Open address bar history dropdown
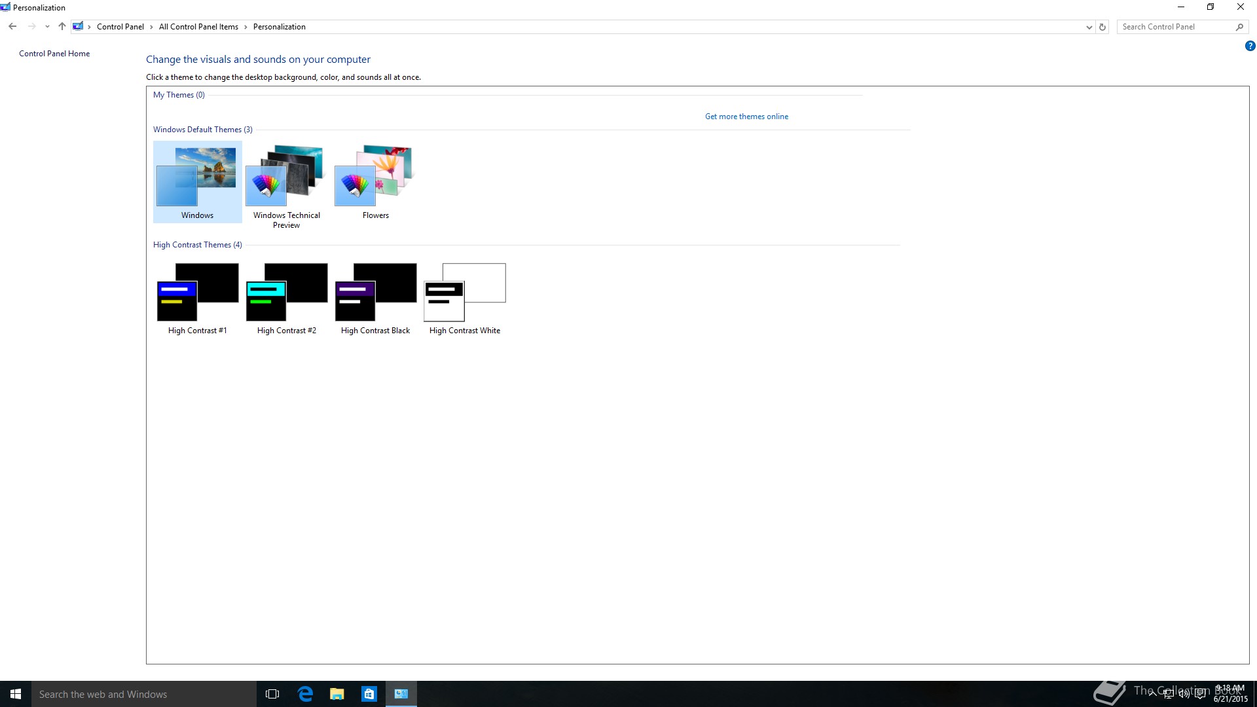Image resolution: width=1257 pixels, height=707 pixels. click(x=1089, y=27)
